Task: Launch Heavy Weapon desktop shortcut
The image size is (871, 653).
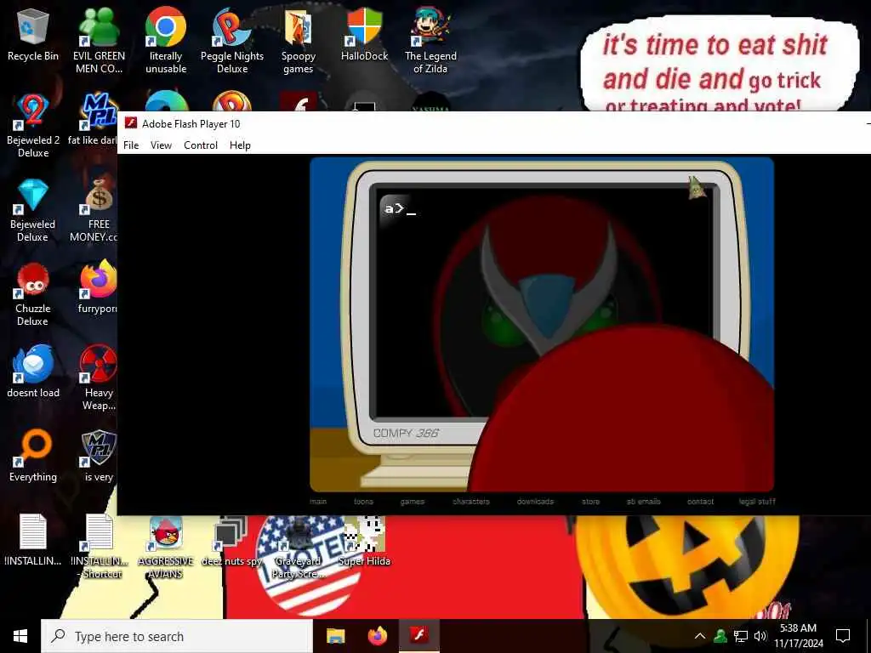Action: pos(99,378)
